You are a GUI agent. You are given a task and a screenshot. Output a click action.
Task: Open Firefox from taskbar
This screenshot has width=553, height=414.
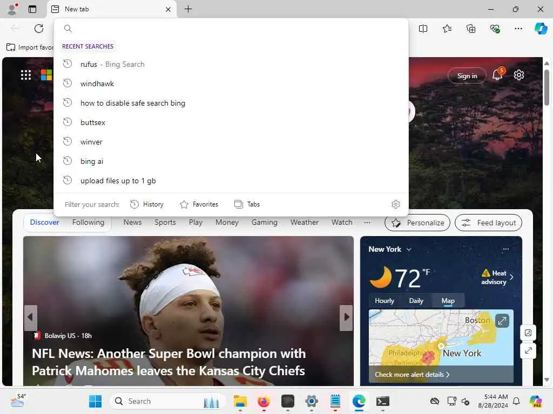(264, 401)
